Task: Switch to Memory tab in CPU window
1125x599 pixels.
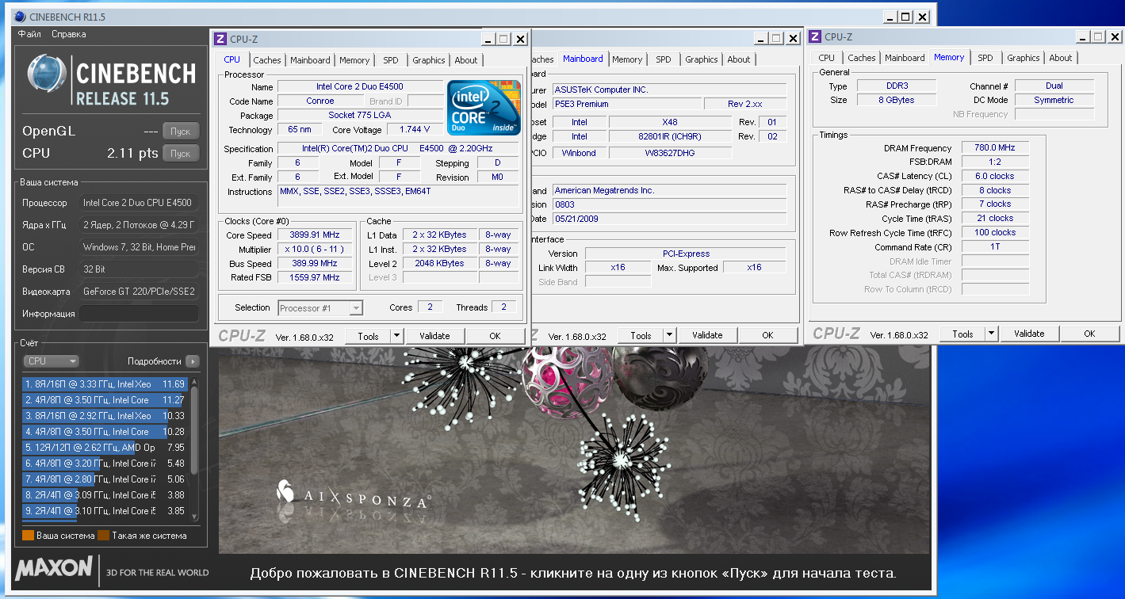Action: 354,60
